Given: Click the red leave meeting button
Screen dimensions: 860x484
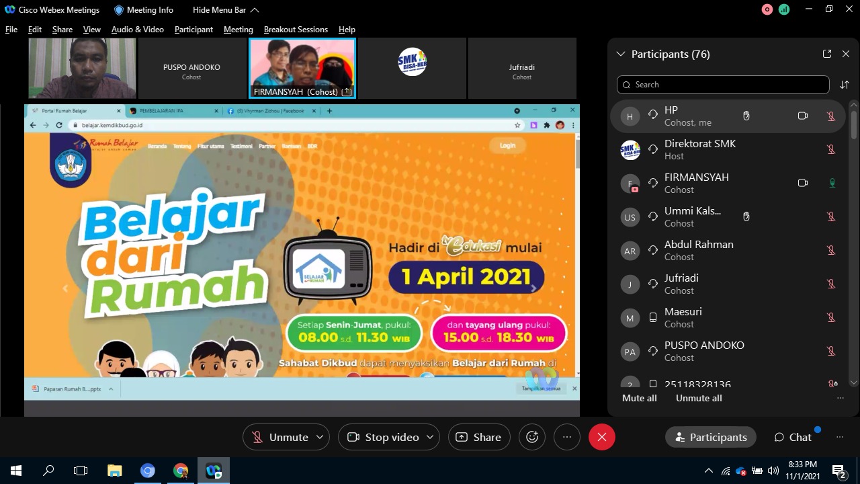Looking at the screenshot, I should (x=601, y=437).
